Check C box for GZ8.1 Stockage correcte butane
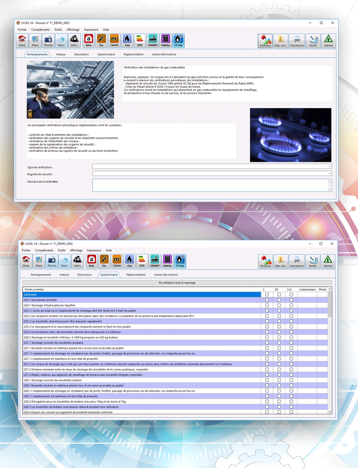The width and height of the screenshot is (358, 468). click(267, 380)
